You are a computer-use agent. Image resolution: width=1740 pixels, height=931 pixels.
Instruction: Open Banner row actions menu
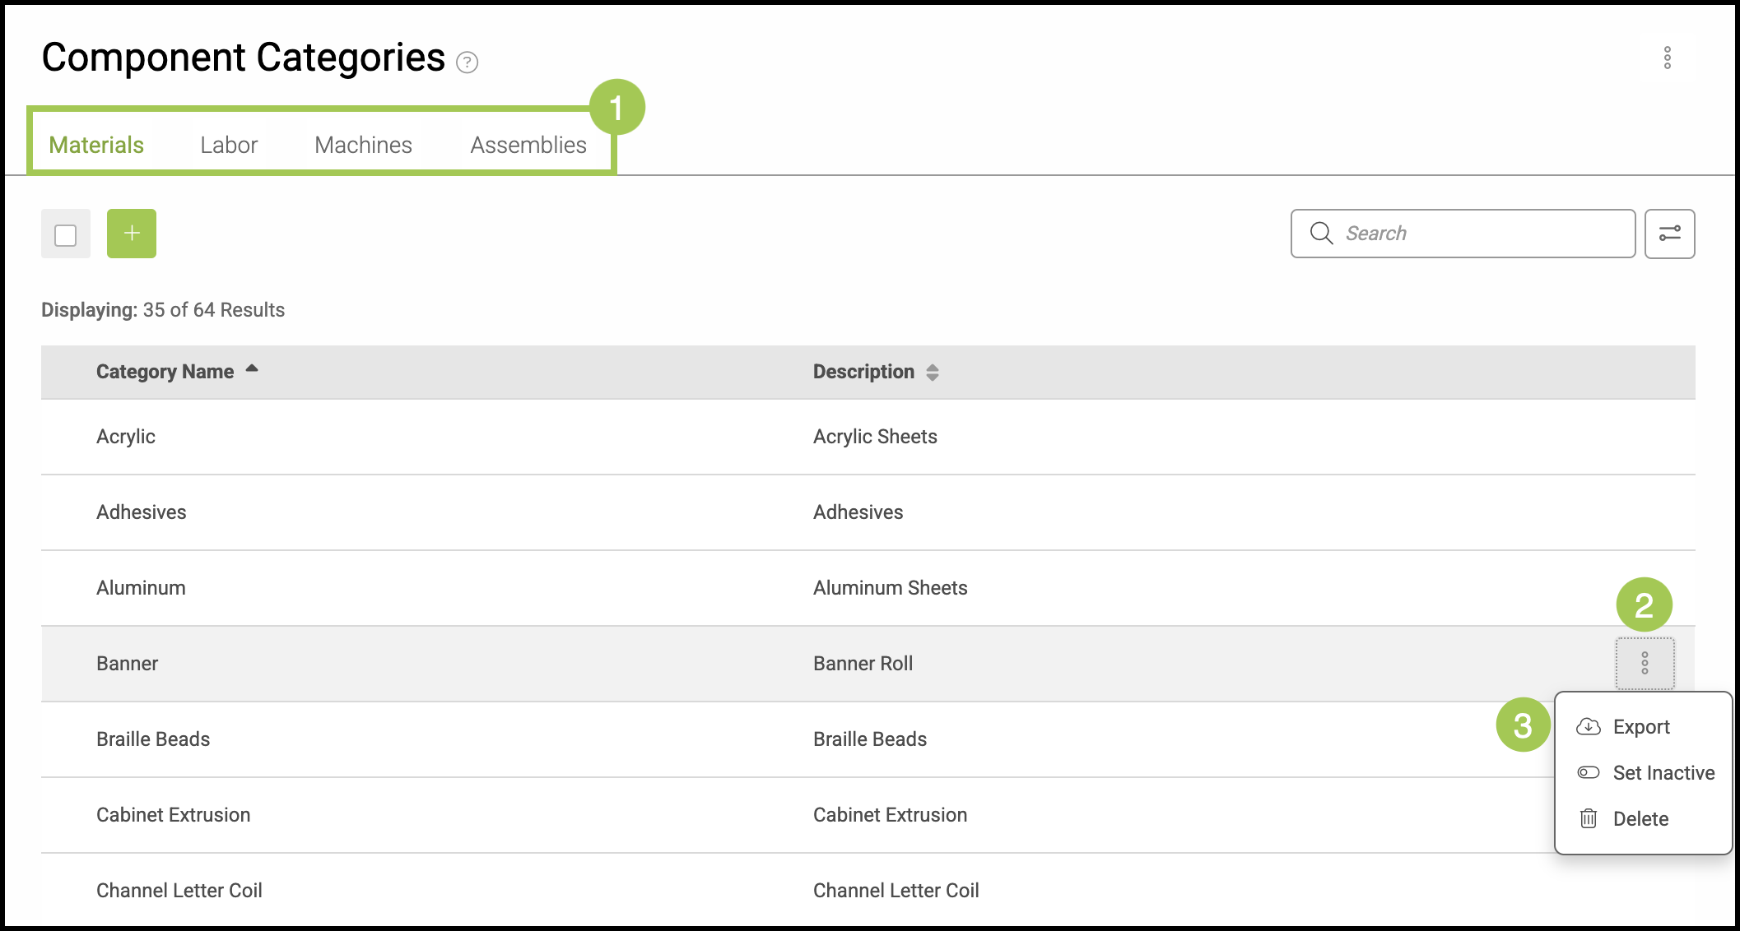pyautogui.click(x=1645, y=663)
